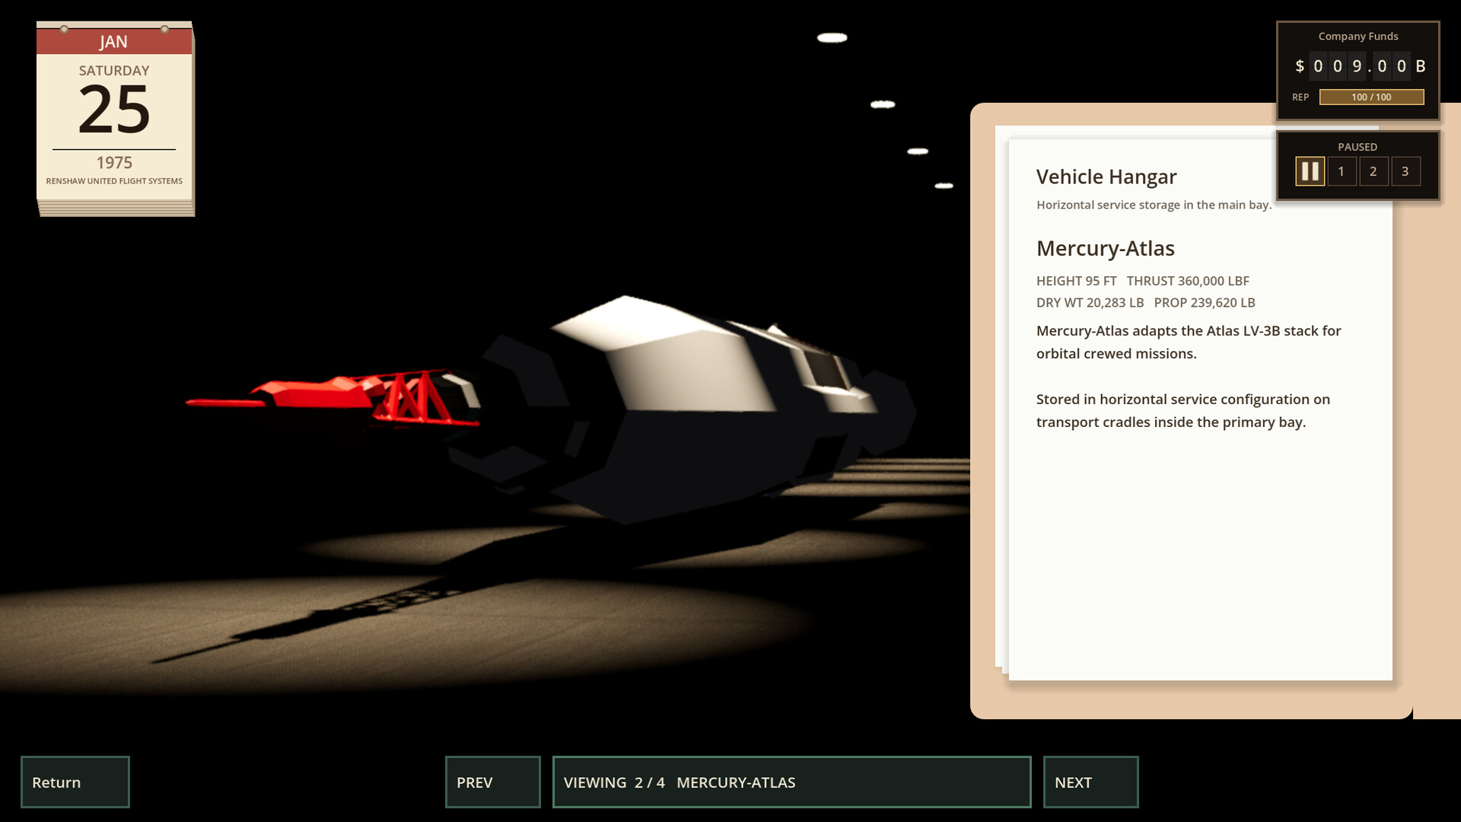
Task: Set game speed to 1
Action: point(1342,171)
